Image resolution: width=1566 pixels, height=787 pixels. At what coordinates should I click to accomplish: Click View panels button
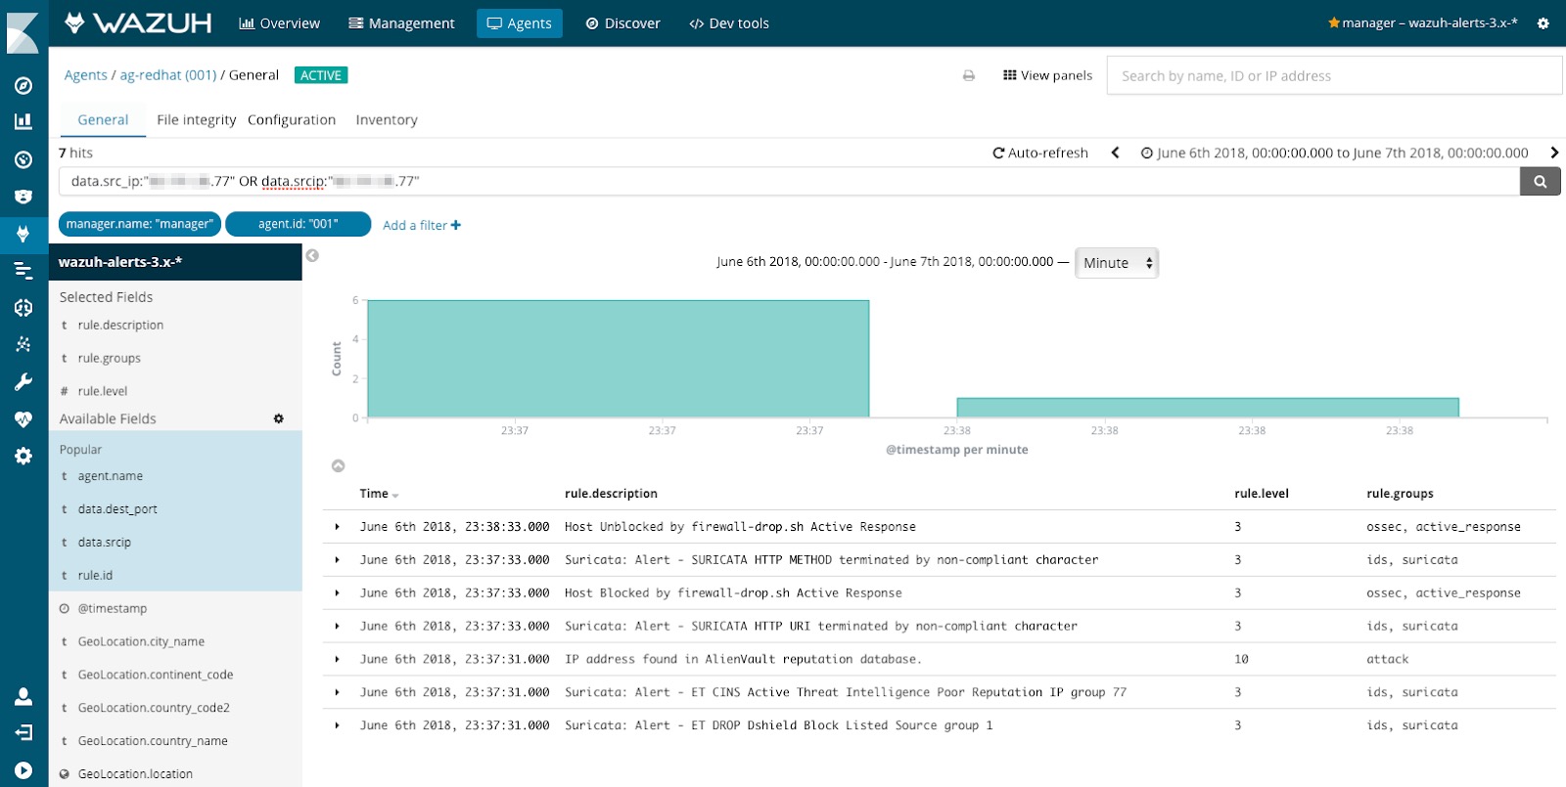pos(1047,75)
